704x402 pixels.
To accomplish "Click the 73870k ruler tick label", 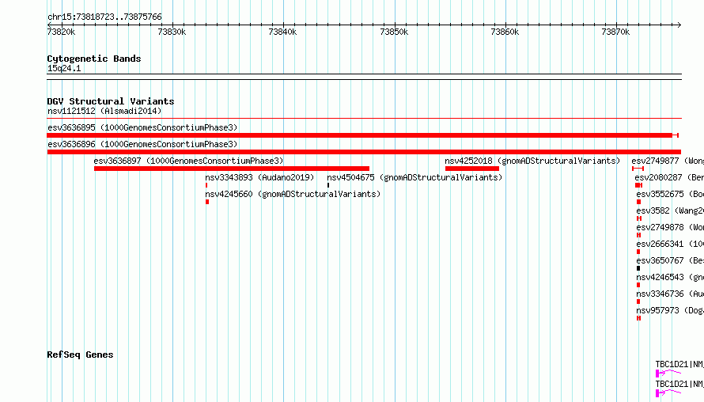I will coord(615,32).
